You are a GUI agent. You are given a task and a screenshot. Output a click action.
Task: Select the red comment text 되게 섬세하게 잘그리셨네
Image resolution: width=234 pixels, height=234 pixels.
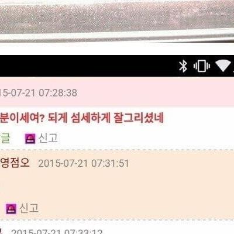105,118
